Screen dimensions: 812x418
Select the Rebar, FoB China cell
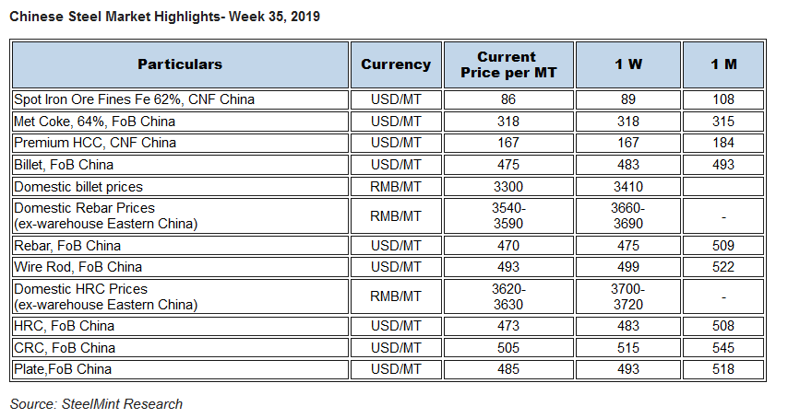[180, 246]
